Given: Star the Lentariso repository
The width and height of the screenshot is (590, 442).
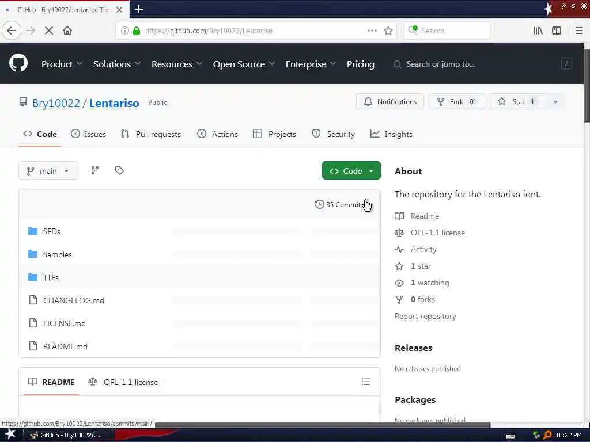Looking at the screenshot, I should 518,102.
